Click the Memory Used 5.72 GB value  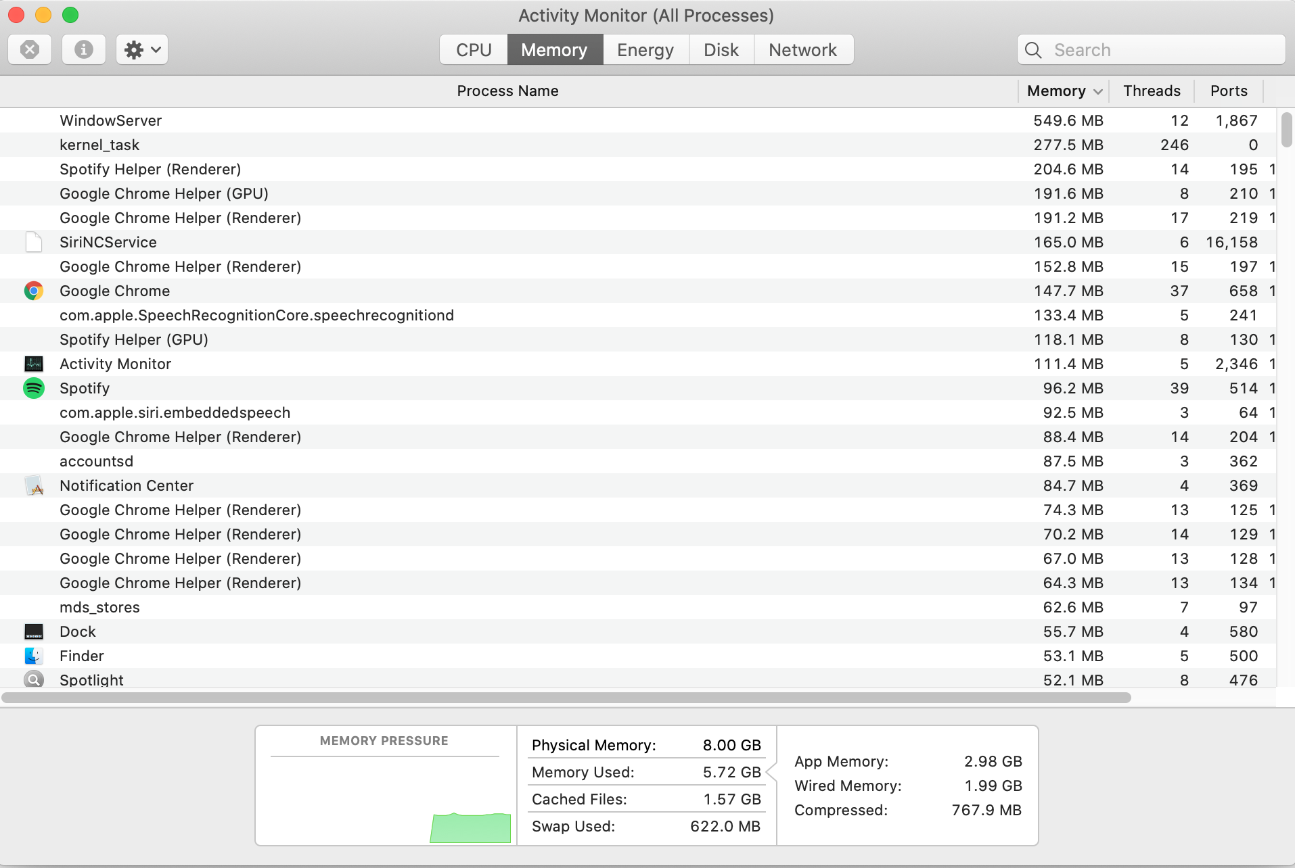pyautogui.click(x=732, y=772)
